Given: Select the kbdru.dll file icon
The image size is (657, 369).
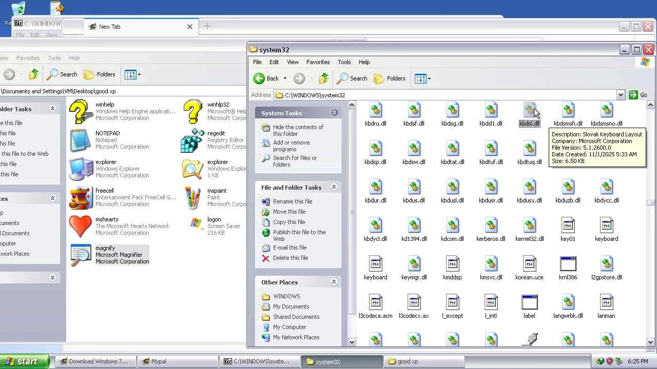Looking at the screenshot, I should pyautogui.click(x=376, y=110).
